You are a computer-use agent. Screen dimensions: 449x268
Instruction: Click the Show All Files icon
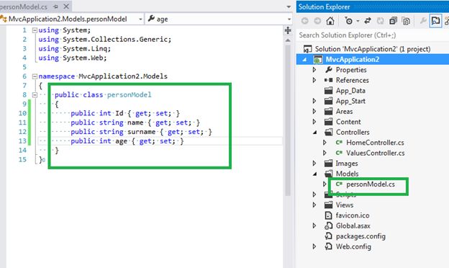(x=406, y=21)
